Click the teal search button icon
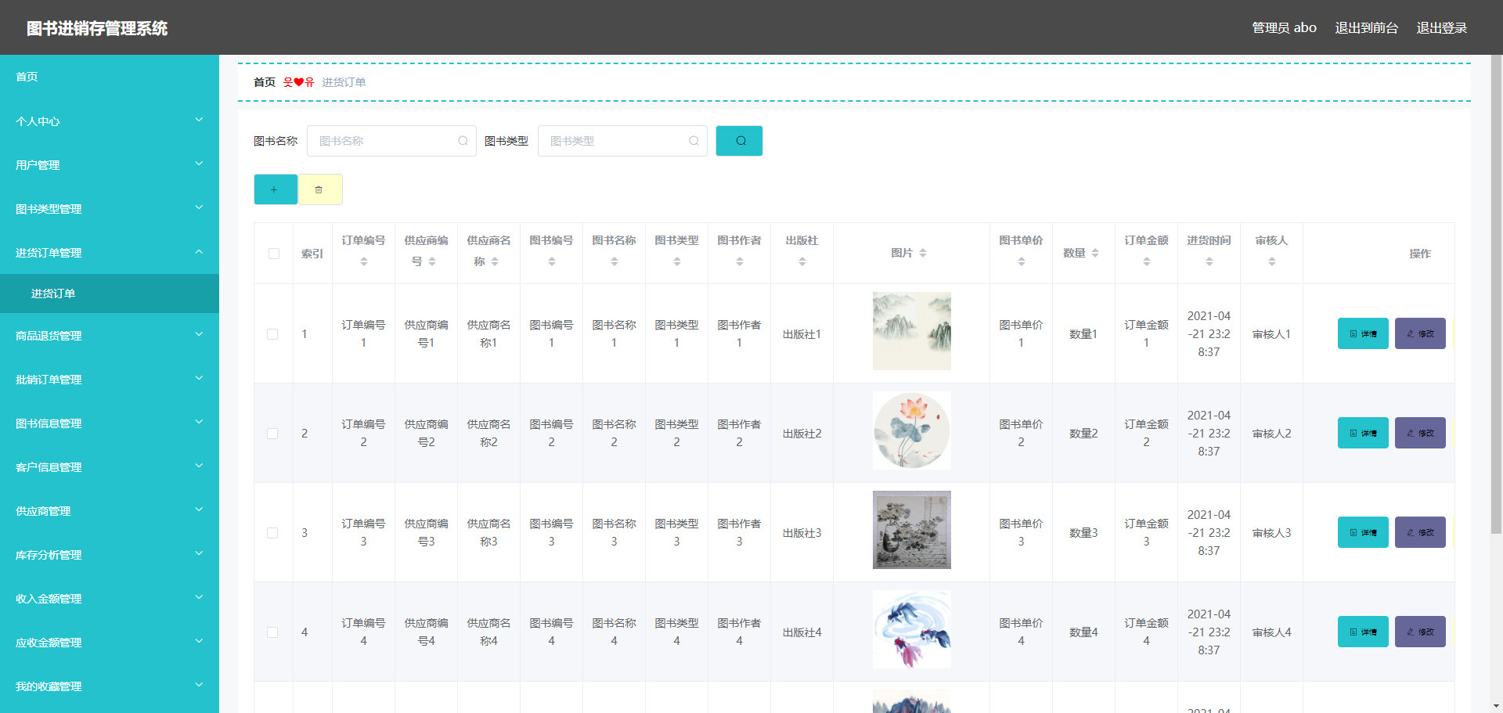 740,141
